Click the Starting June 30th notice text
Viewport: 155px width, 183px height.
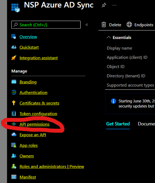[137, 103]
